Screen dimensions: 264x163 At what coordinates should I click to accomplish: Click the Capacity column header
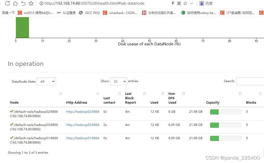[x=213, y=102]
